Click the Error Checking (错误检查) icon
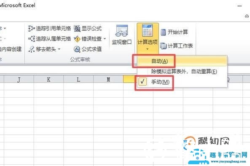Viewport: 250px width, 166px height. (77, 39)
